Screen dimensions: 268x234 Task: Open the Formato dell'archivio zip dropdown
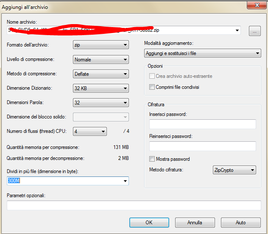coord(101,45)
